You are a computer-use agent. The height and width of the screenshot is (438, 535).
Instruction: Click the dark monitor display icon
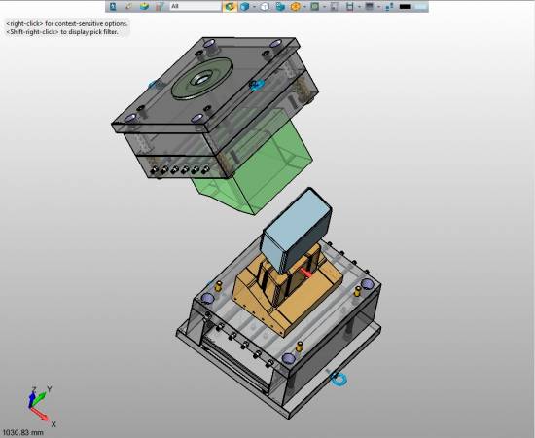(x=370, y=6)
